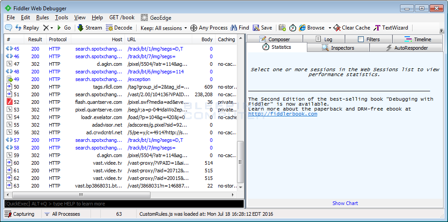Screen dimensions: 448x222
Task: Switch to the Composer tab
Action: (275, 39)
